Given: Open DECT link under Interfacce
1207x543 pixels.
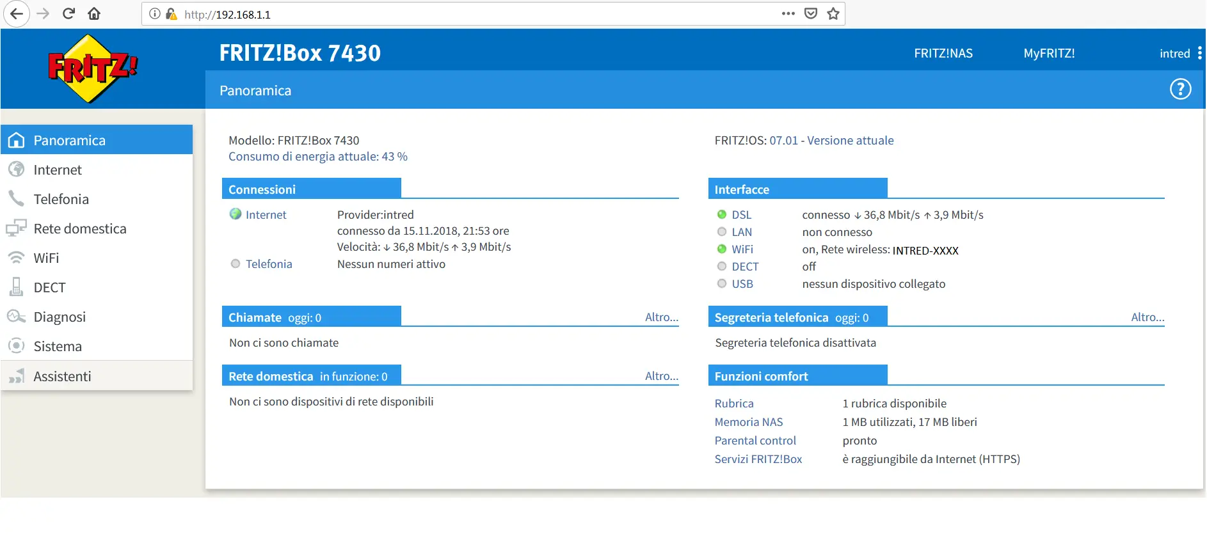Looking at the screenshot, I should coord(745,267).
